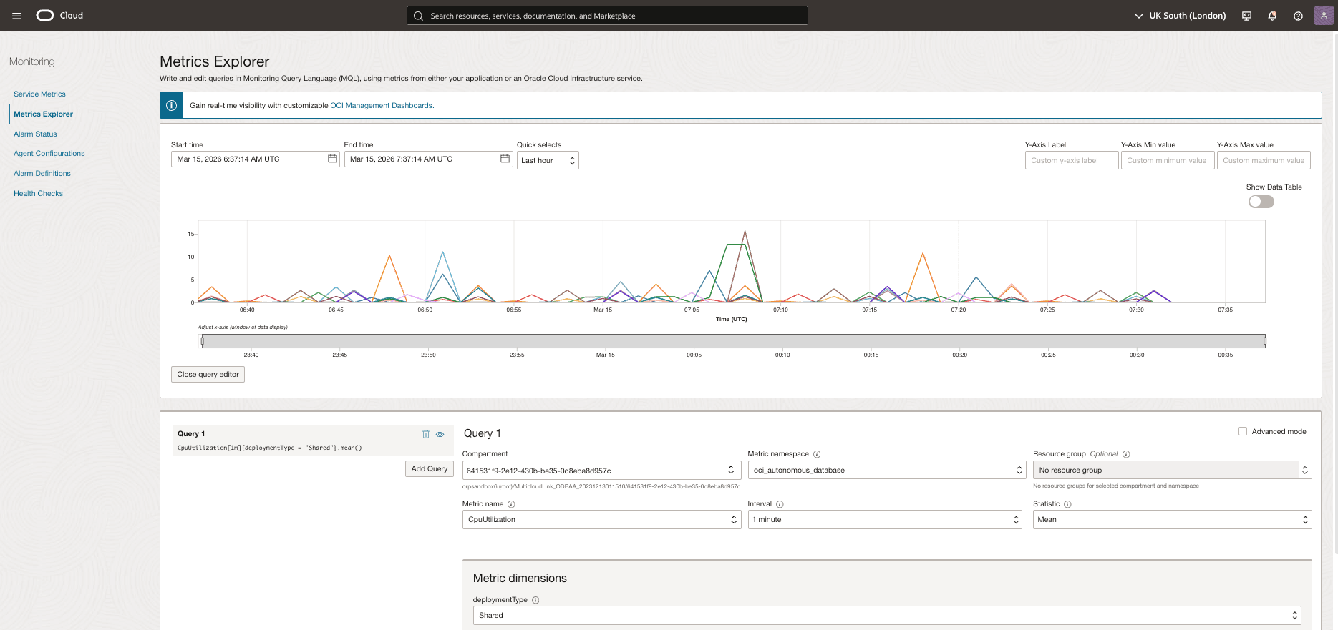Open the user profile avatar
This screenshot has height=630, width=1338.
[1324, 16]
